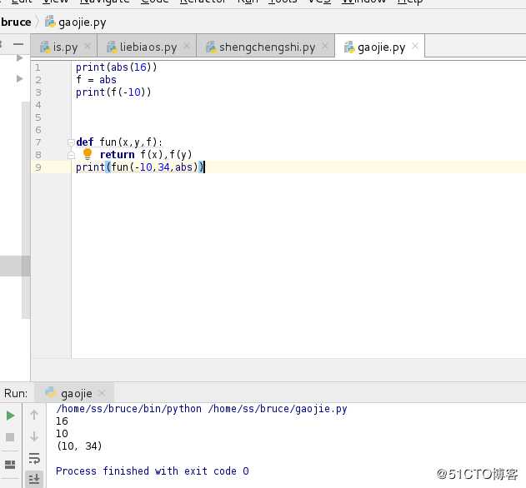Expand the second project tree arrow
The image size is (526, 488).
(x=19, y=79)
